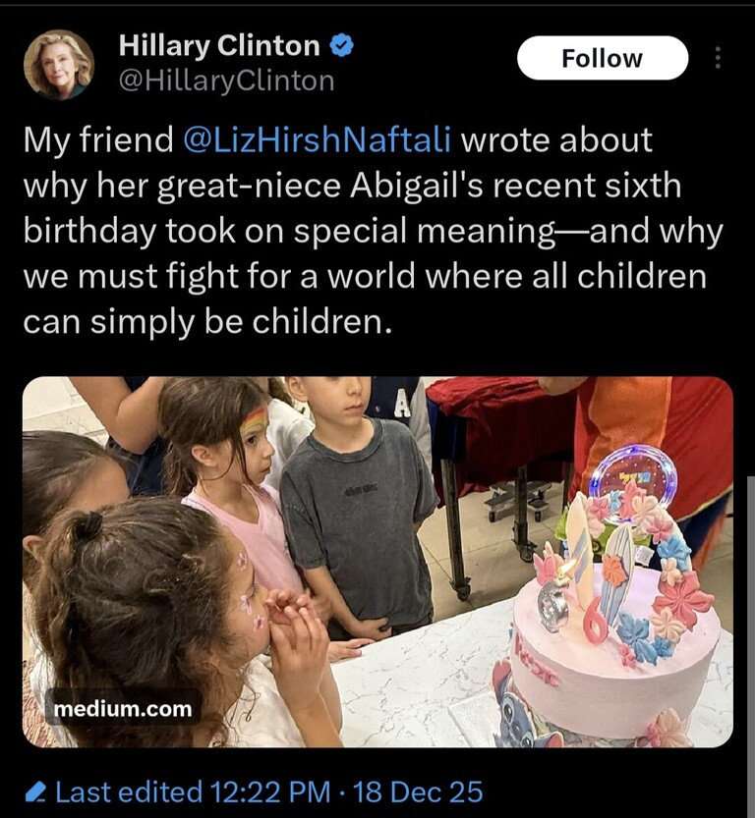Click the 18 Dec 25 date

point(418,791)
